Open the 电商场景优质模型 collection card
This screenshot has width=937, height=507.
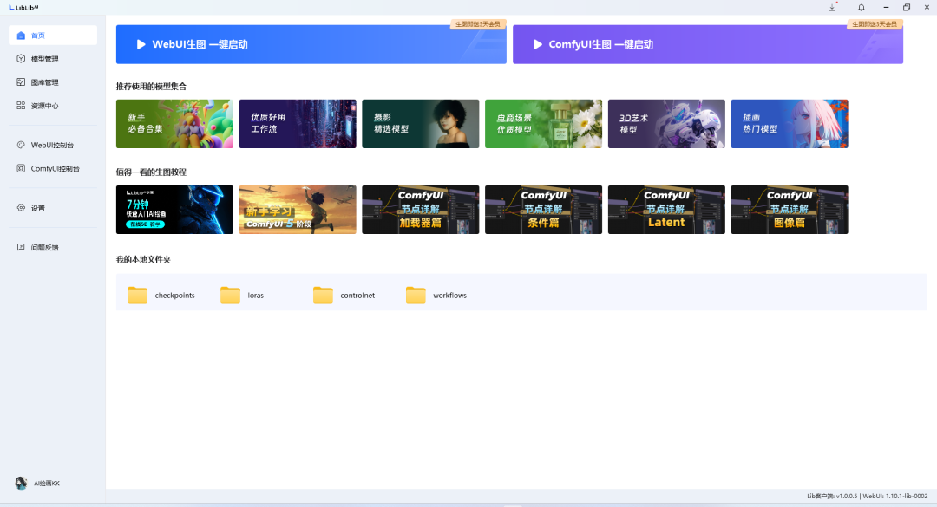pos(543,124)
